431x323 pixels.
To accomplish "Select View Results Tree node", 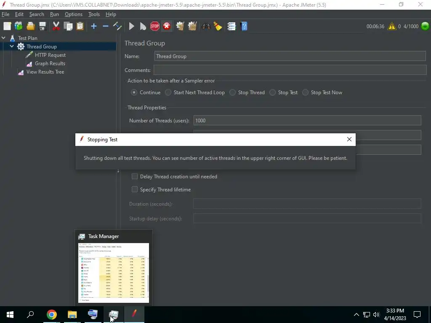I will tap(45, 72).
